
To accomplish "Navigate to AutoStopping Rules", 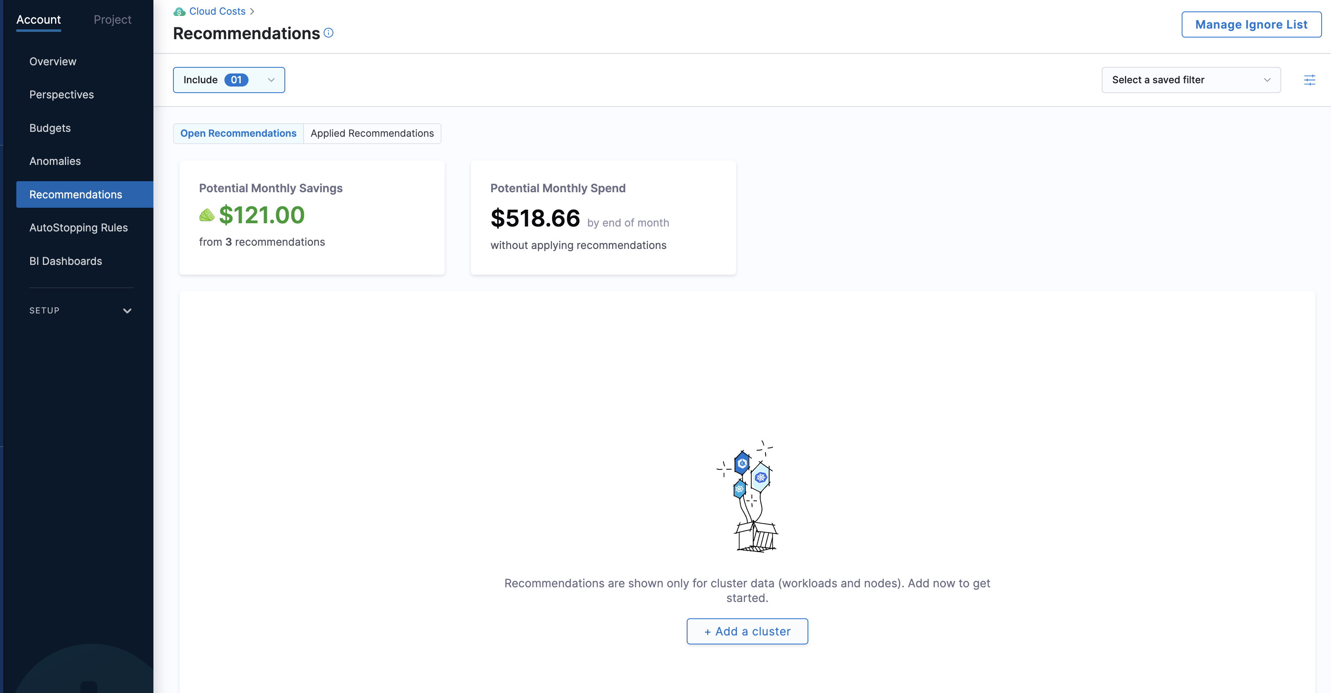I will coord(78,227).
